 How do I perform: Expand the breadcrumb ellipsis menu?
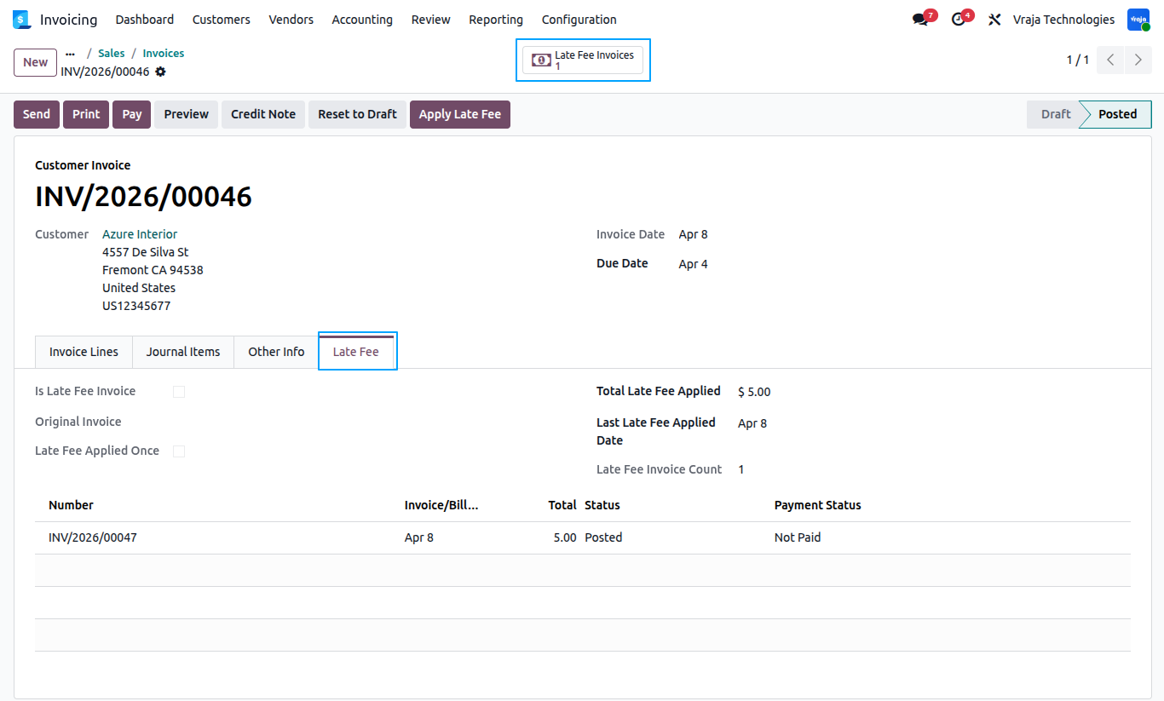pyautogui.click(x=70, y=54)
